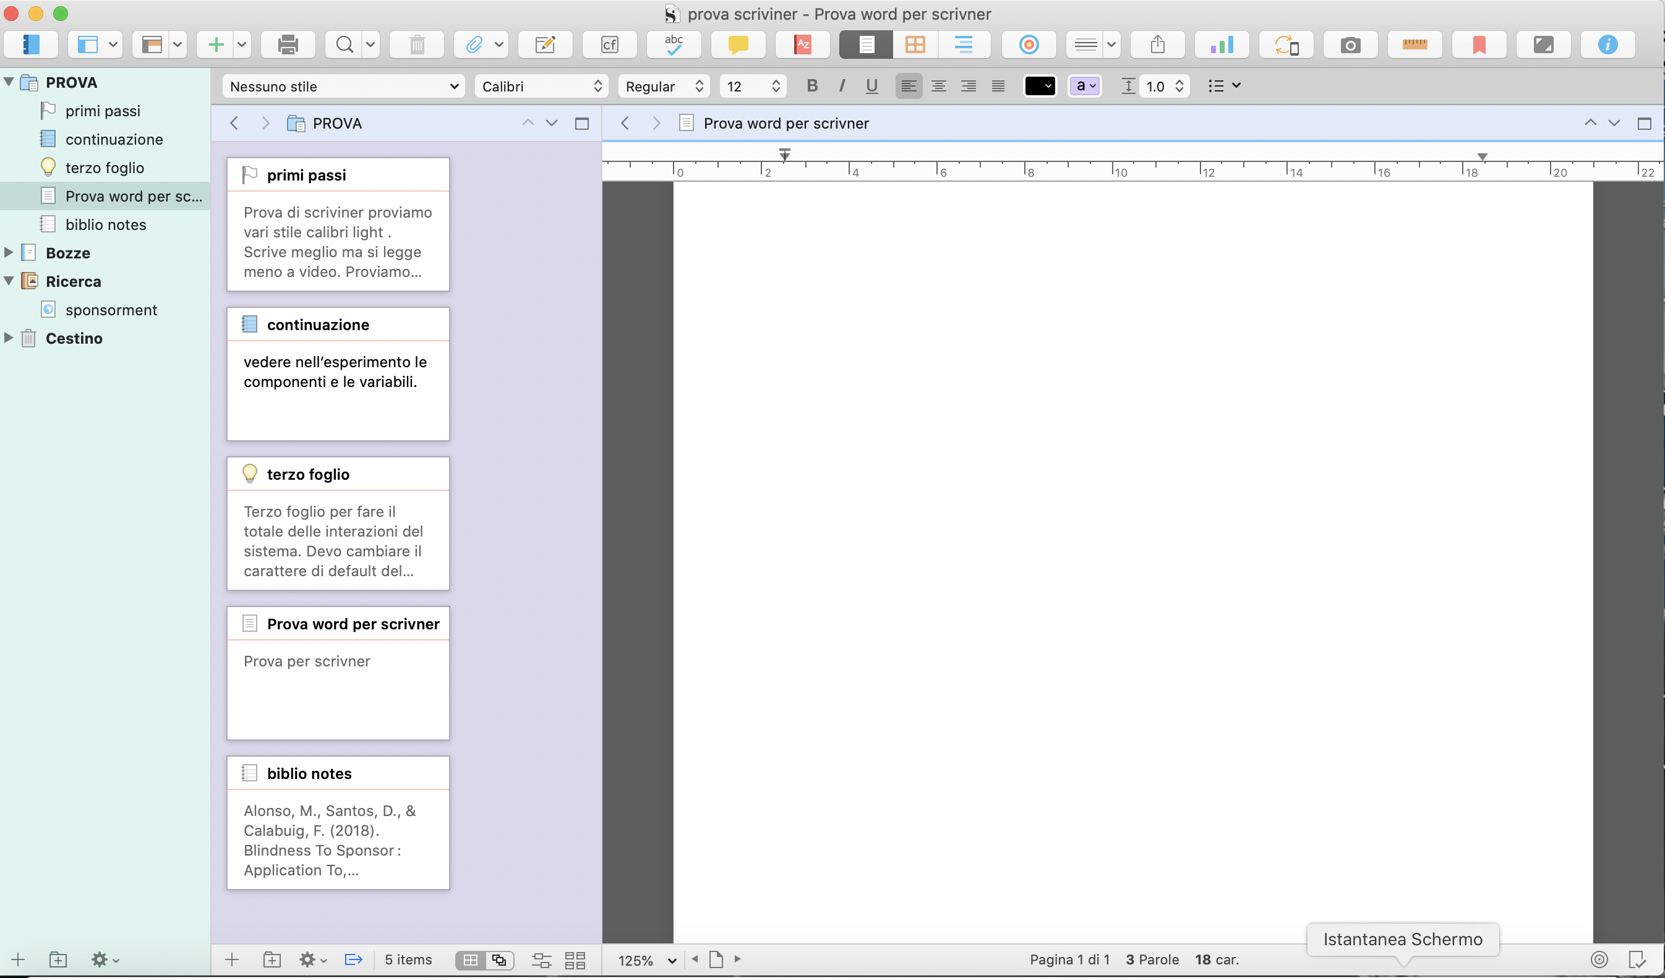Open the black text color swatch

pyautogui.click(x=1038, y=86)
